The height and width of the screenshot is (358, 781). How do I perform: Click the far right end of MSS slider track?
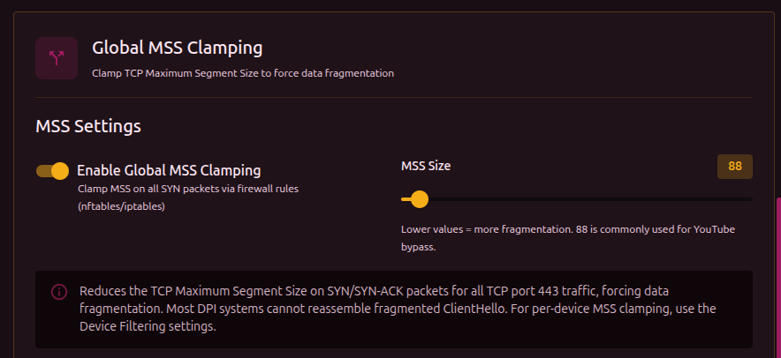(750, 199)
